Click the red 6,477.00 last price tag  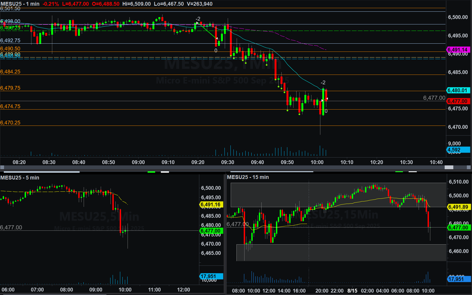pyautogui.click(x=458, y=101)
